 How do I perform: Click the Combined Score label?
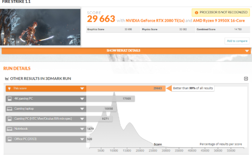206,29
